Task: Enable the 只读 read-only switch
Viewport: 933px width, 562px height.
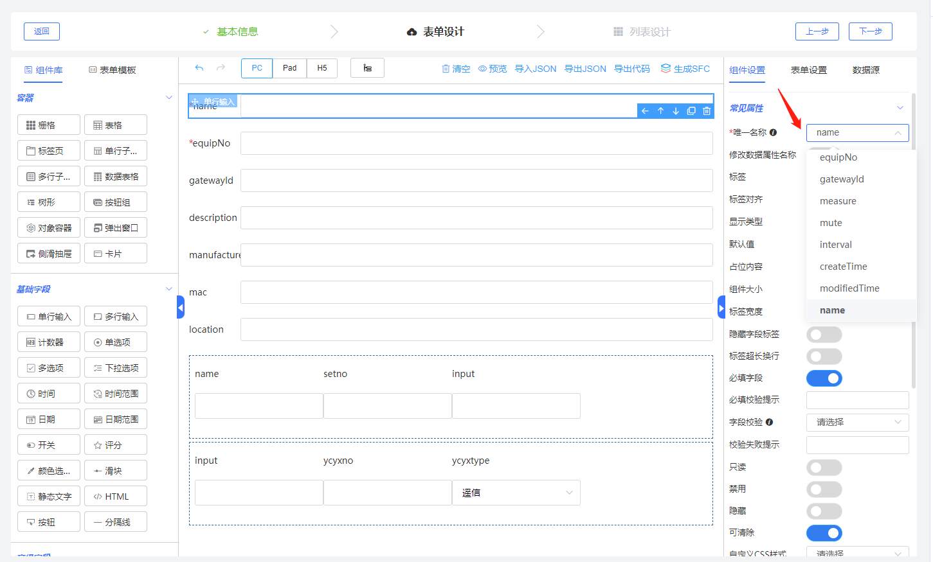Action: (x=824, y=468)
